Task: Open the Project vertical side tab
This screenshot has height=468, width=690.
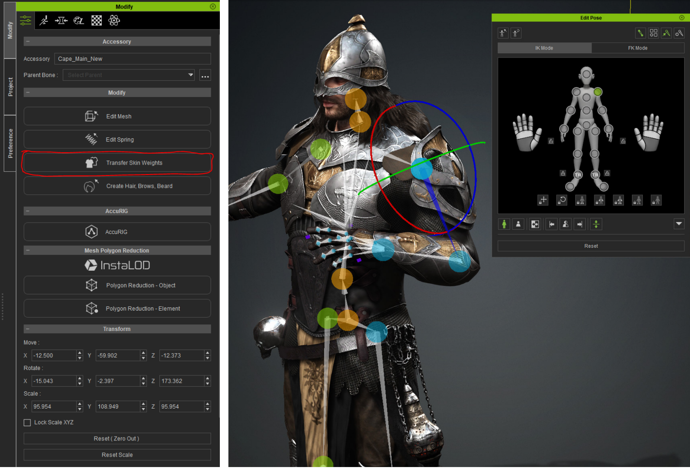Action: tap(10, 87)
